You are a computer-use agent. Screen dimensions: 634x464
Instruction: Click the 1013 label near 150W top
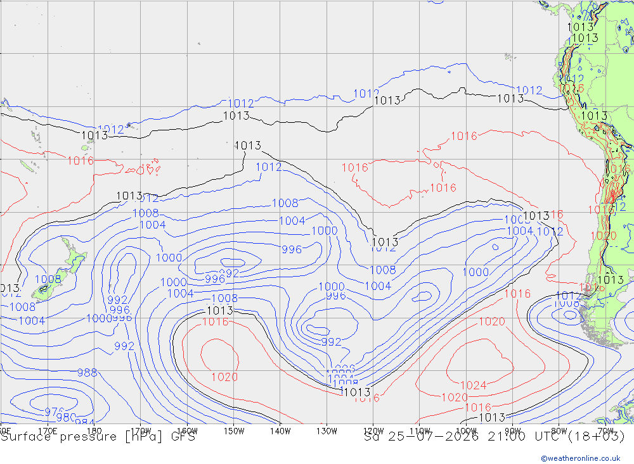click(236, 116)
